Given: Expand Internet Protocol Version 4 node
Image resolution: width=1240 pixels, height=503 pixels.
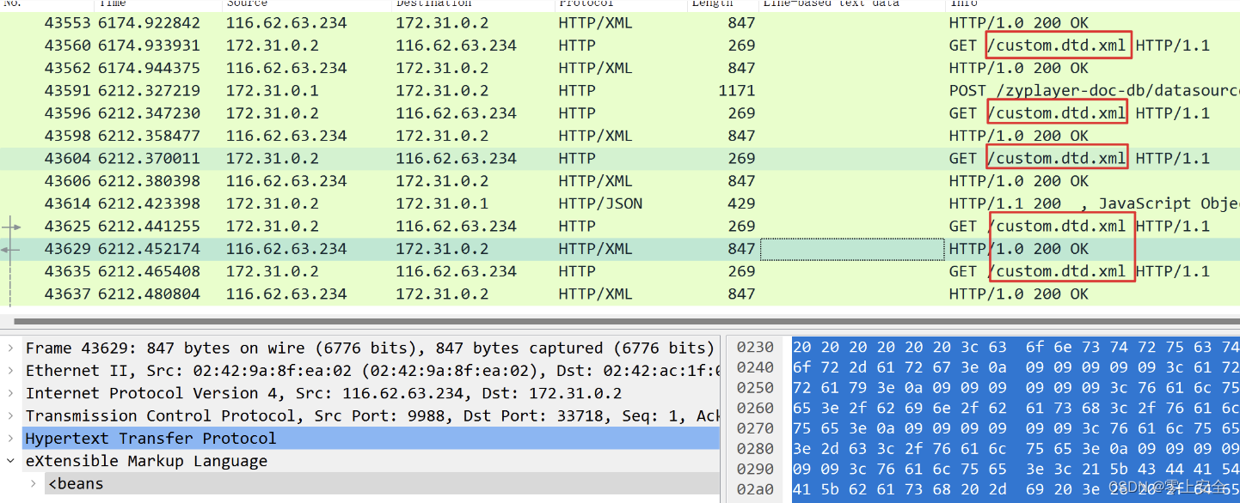Looking at the screenshot, I should click(10, 393).
